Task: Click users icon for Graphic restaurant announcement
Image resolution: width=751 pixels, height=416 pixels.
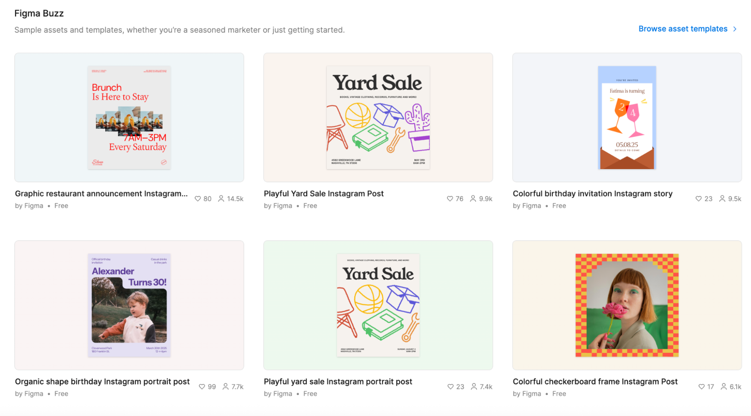Action: 221,199
